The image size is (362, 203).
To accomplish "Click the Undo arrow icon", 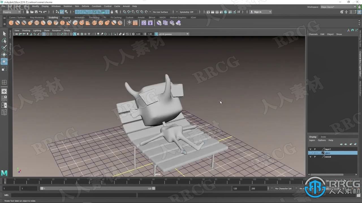I will click(x=40, y=12).
